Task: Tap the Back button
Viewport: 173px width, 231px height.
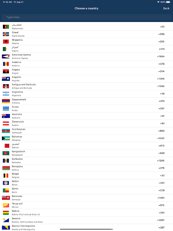Action: pos(166,8)
